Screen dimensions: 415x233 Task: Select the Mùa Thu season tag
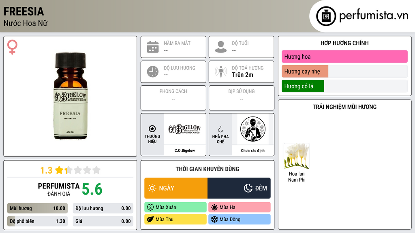tap(175, 219)
